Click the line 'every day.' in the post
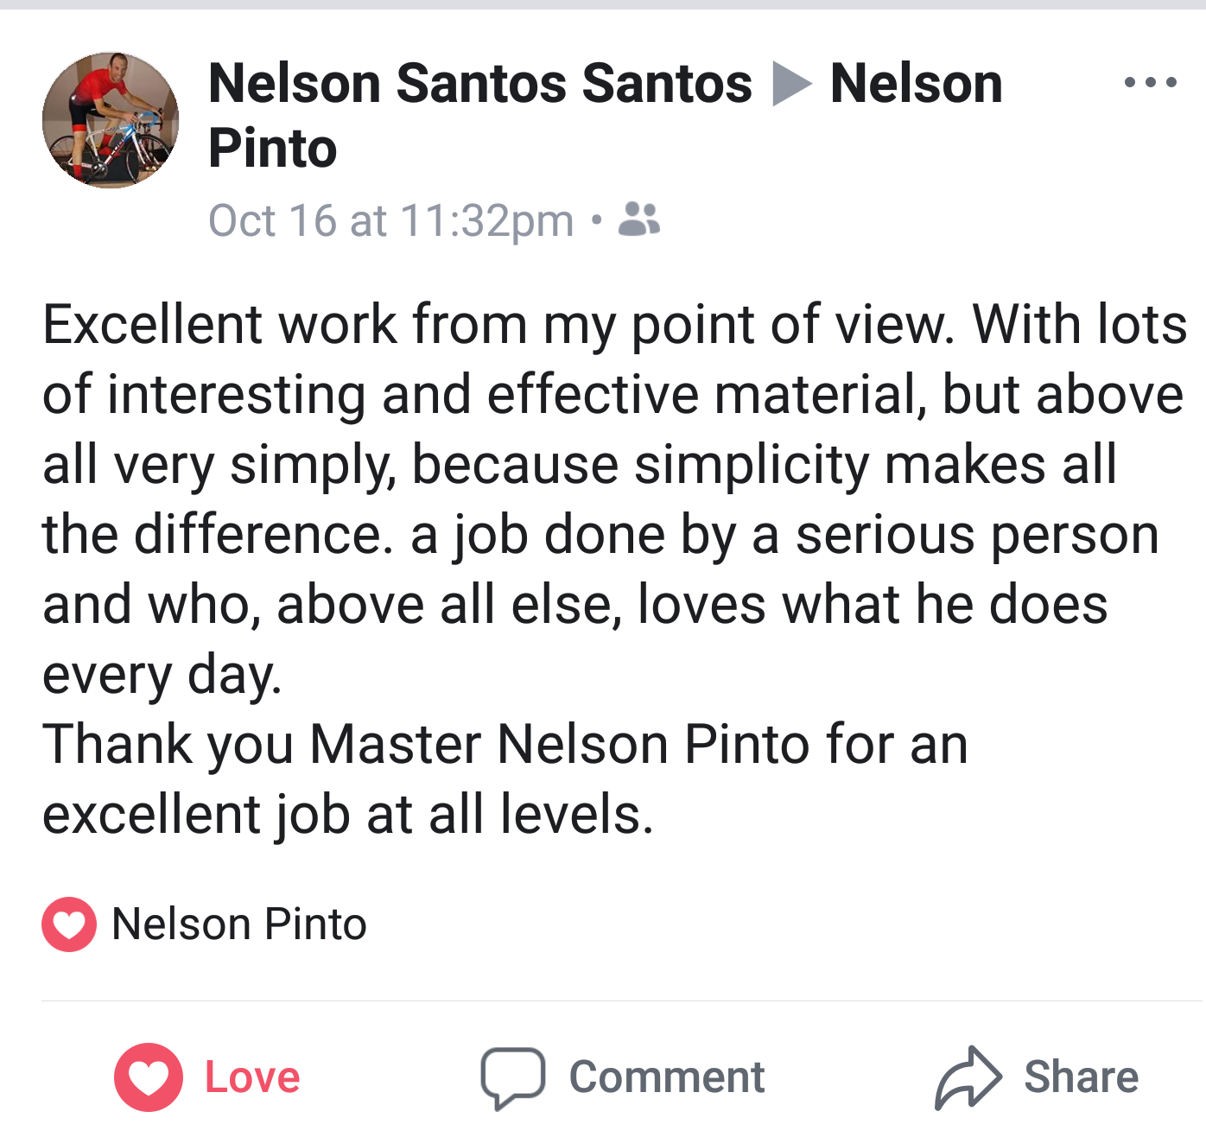Image resolution: width=1206 pixels, height=1137 pixels. (162, 675)
